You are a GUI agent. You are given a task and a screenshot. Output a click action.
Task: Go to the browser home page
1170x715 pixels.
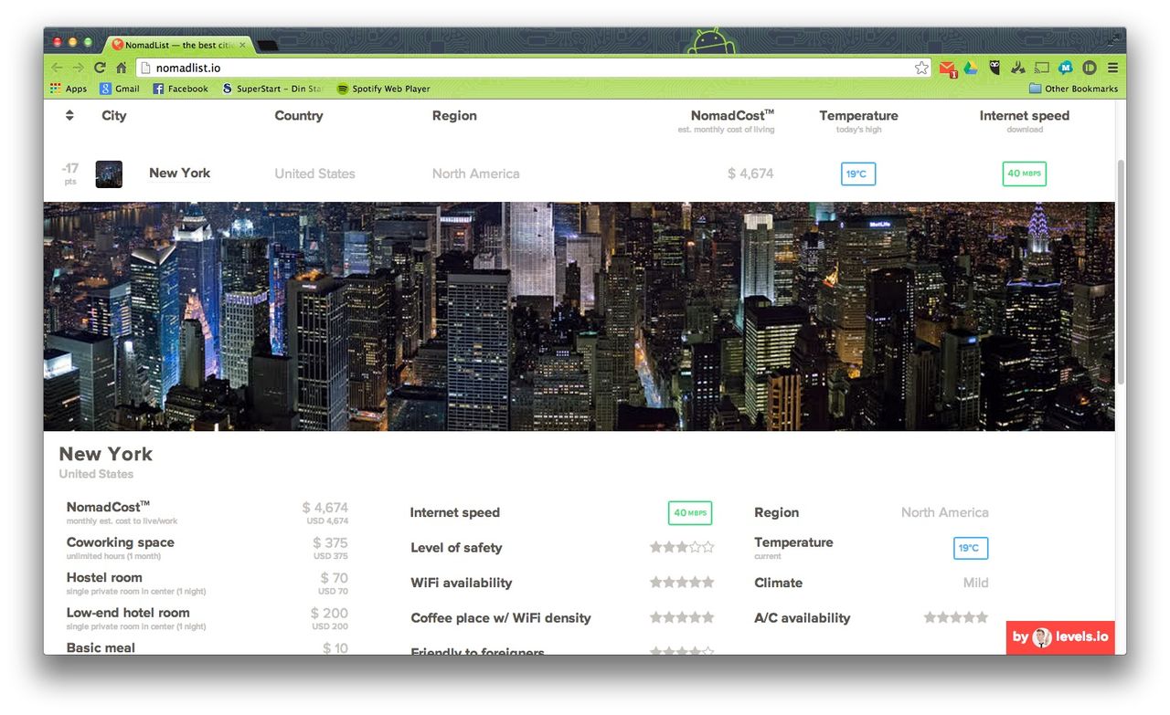pos(121,68)
